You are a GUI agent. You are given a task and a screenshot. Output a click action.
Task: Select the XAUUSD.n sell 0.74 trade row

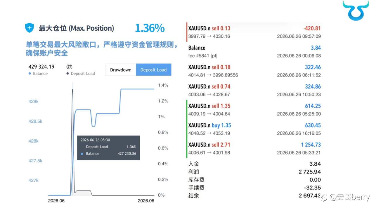254,90
